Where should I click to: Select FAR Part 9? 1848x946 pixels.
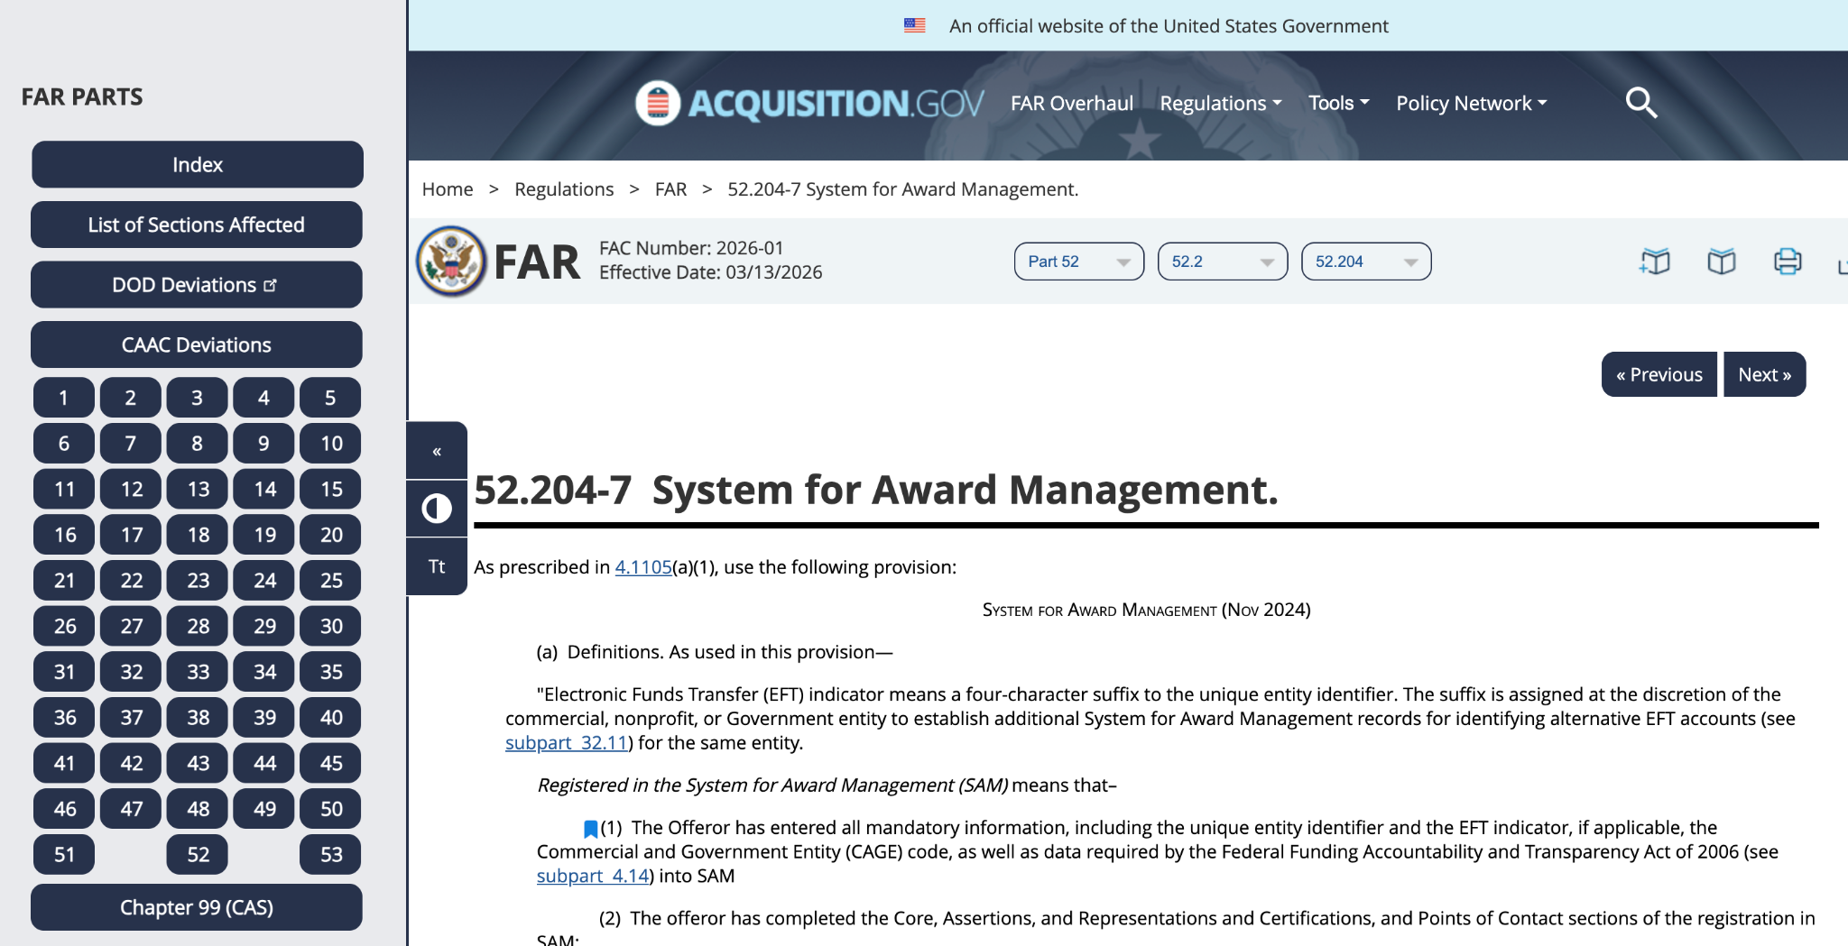[263, 444]
